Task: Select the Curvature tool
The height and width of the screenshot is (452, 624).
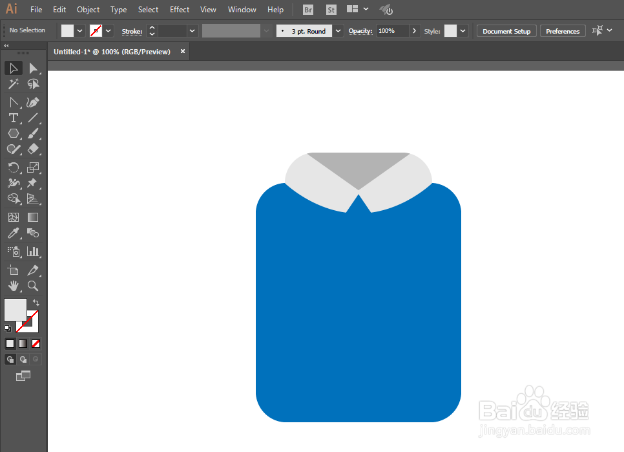Action: [33, 102]
